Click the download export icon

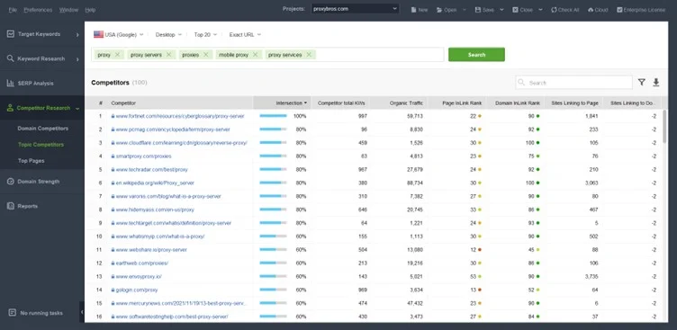[655, 83]
